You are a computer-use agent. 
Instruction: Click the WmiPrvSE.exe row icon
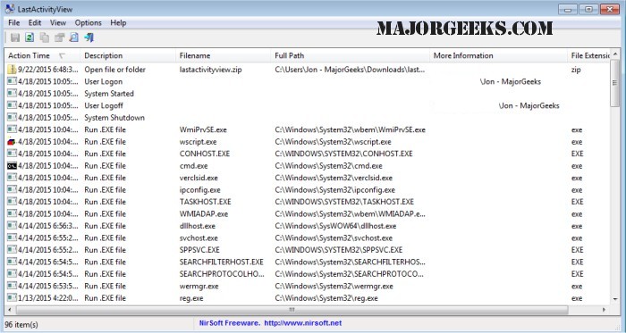point(12,129)
